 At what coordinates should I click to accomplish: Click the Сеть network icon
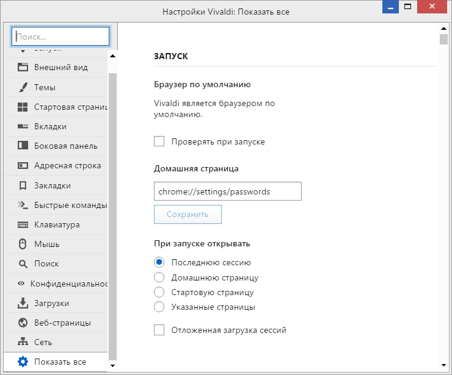pyautogui.click(x=23, y=342)
